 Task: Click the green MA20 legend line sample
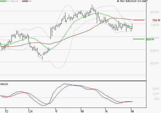(x=8, y=1)
